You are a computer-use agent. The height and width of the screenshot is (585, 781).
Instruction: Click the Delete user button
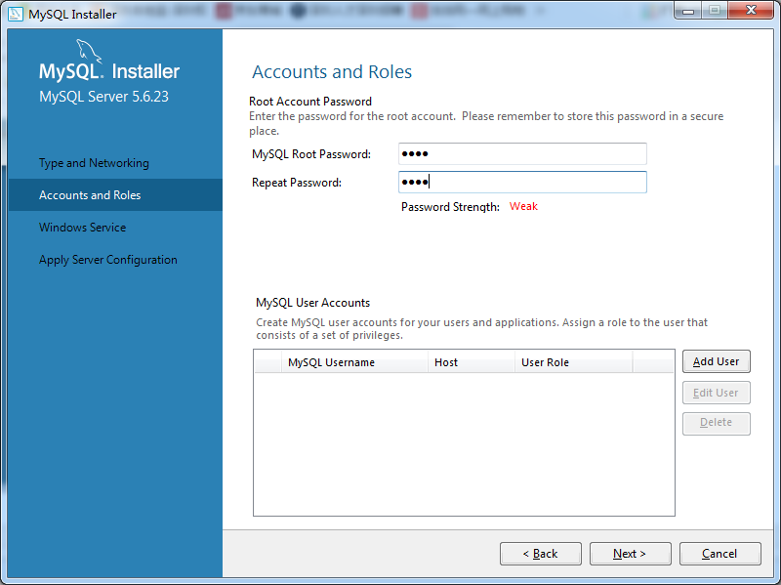[x=717, y=423]
